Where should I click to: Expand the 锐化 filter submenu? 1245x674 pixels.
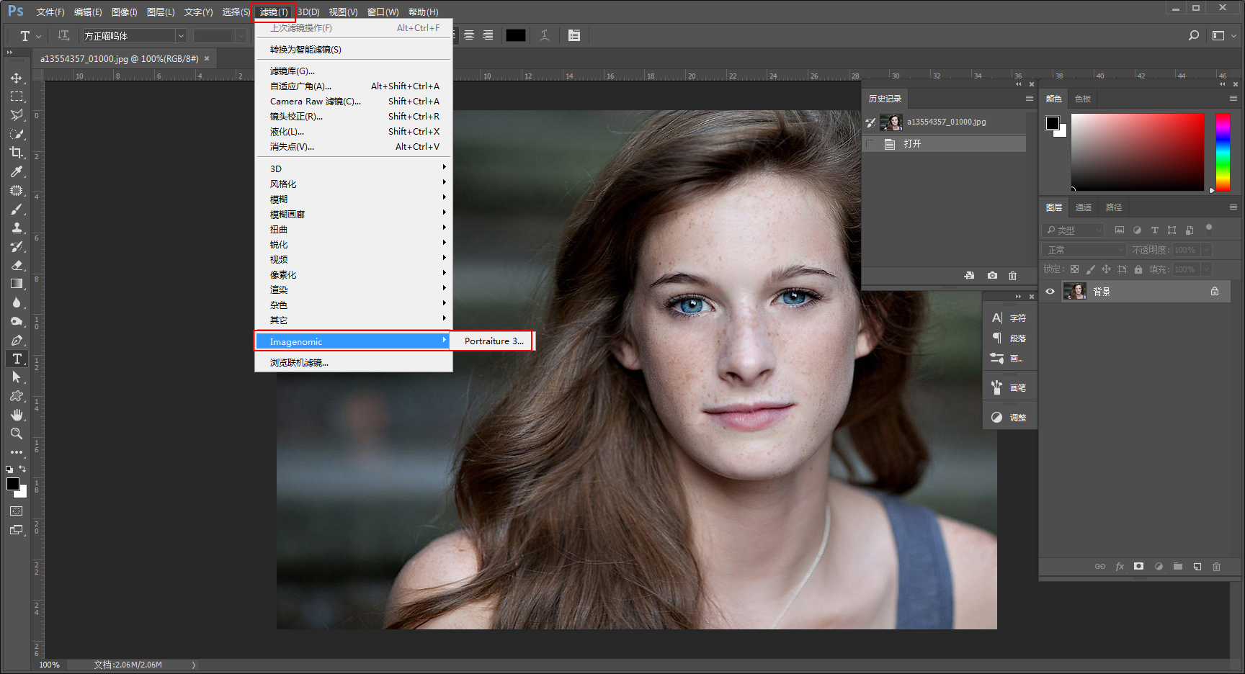[x=354, y=244]
